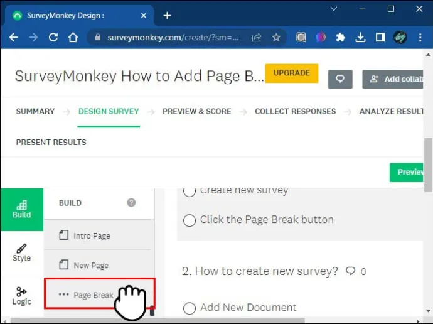Open the browser downloads icon
The height and width of the screenshot is (324, 433).
[360, 37]
